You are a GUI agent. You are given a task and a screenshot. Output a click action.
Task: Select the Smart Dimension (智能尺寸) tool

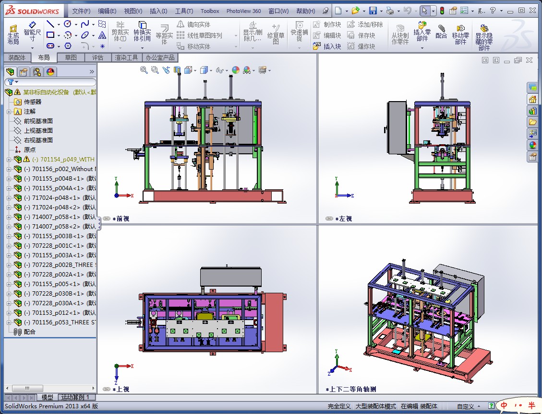click(x=32, y=32)
